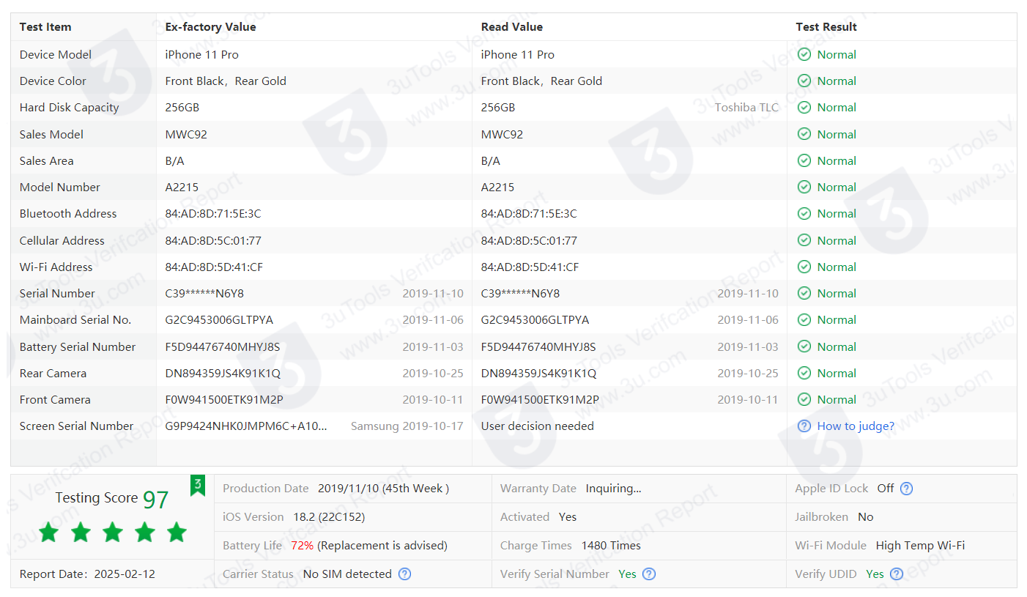Click green check icon in Device Model row
This screenshot has height=597, width=1027.
click(804, 55)
